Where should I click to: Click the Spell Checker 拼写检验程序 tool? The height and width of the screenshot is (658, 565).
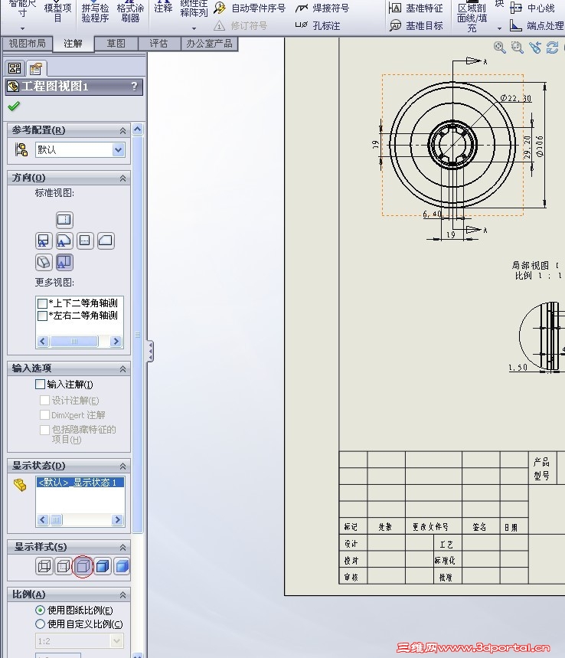[x=95, y=11]
